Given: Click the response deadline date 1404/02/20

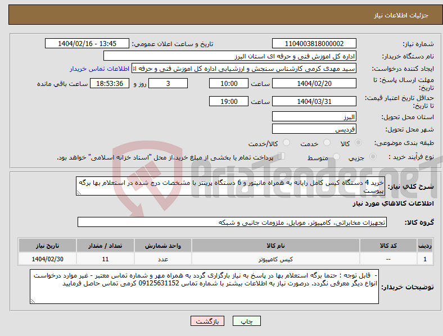Looking at the screenshot, I should tap(314, 83).
